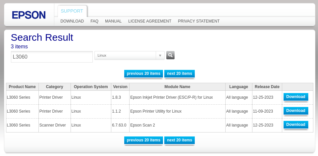Click the L3060 search input field
The image size is (318, 156).
52,57
